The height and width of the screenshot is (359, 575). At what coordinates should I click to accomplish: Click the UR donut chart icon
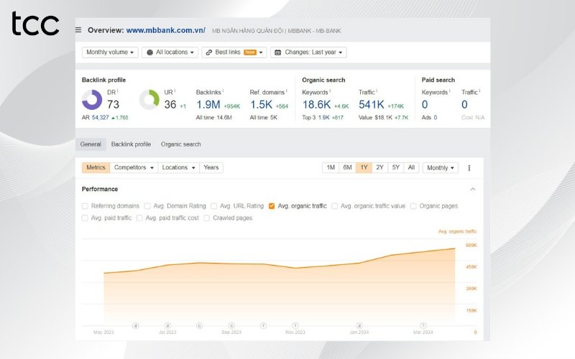(x=149, y=100)
